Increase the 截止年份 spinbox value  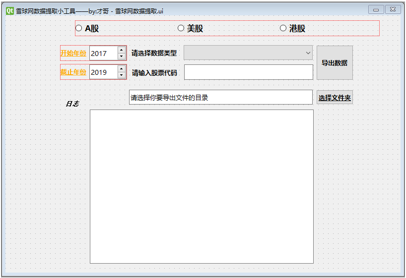pos(122,69)
